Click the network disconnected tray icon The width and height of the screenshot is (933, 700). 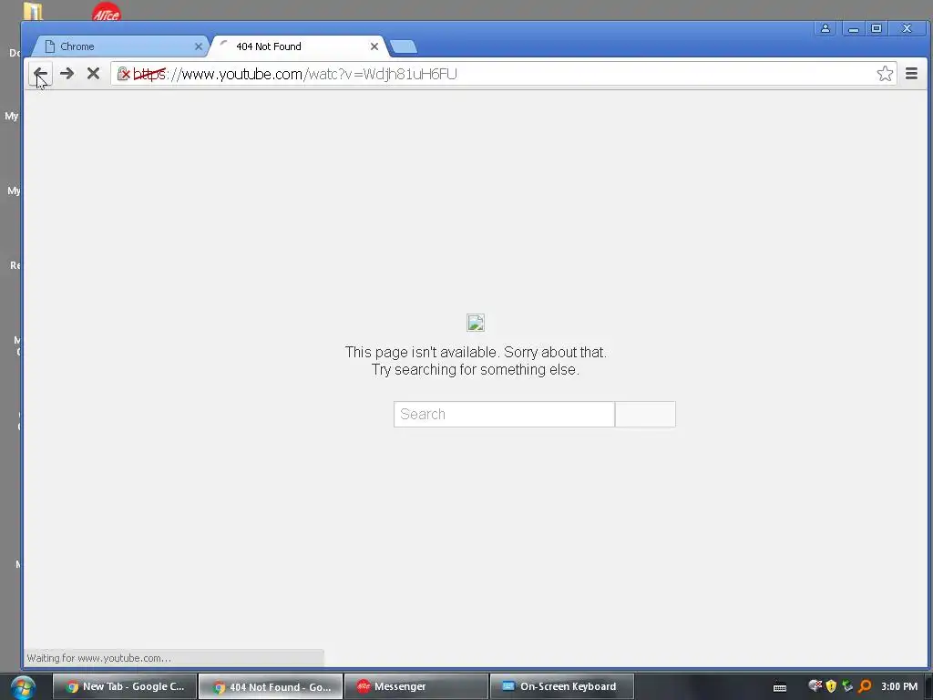click(815, 686)
